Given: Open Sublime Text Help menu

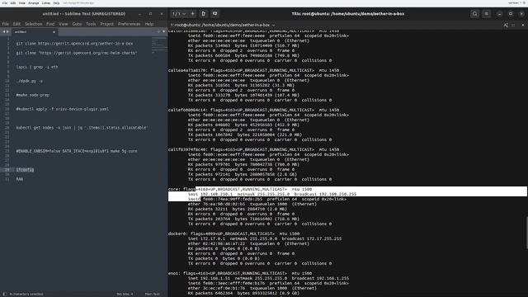Looking at the screenshot, I should 148,24.
